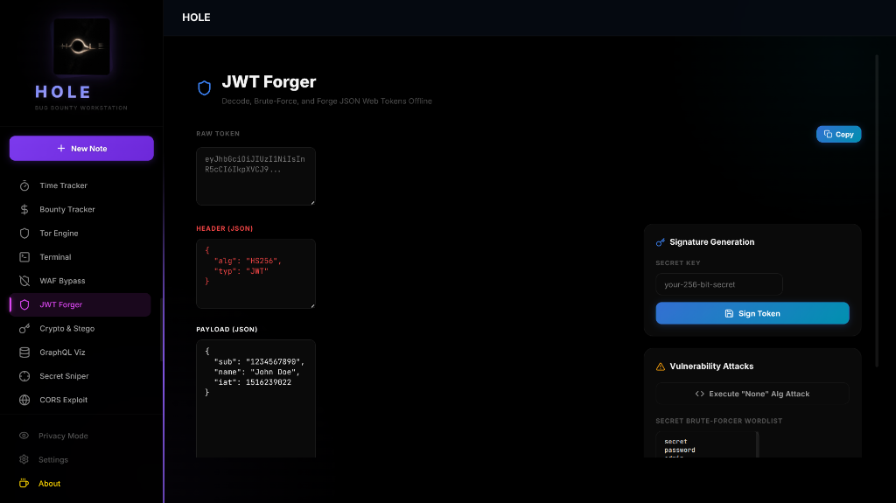Open the Settings page

coord(80,459)
